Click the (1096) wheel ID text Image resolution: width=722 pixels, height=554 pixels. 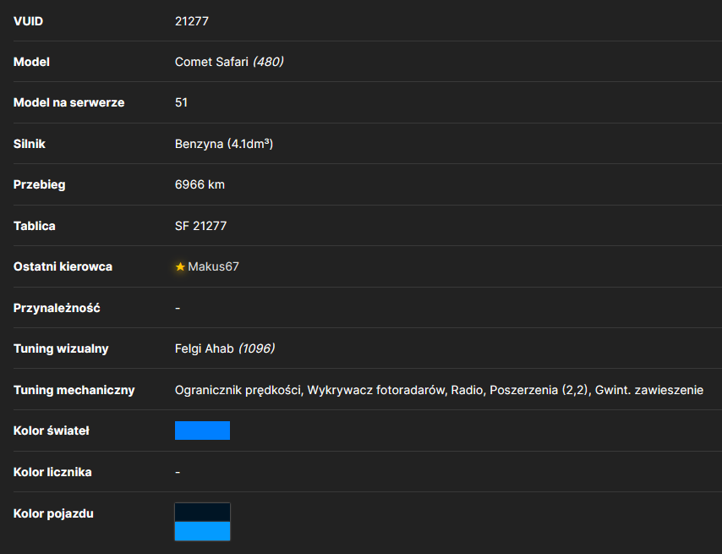(256, 348)
